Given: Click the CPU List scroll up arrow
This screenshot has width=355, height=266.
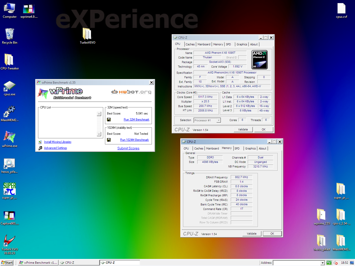Looking at the screenshot, I should tap(99, 114).
